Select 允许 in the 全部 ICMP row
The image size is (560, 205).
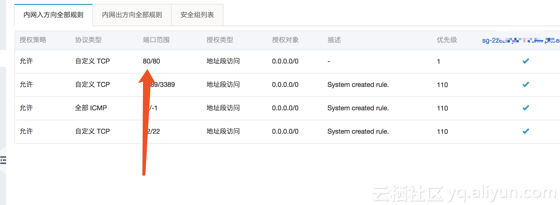click(x=26, y=108)
